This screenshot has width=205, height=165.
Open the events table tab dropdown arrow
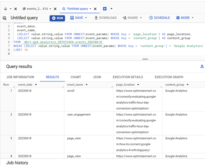click(x=50, y=9)
